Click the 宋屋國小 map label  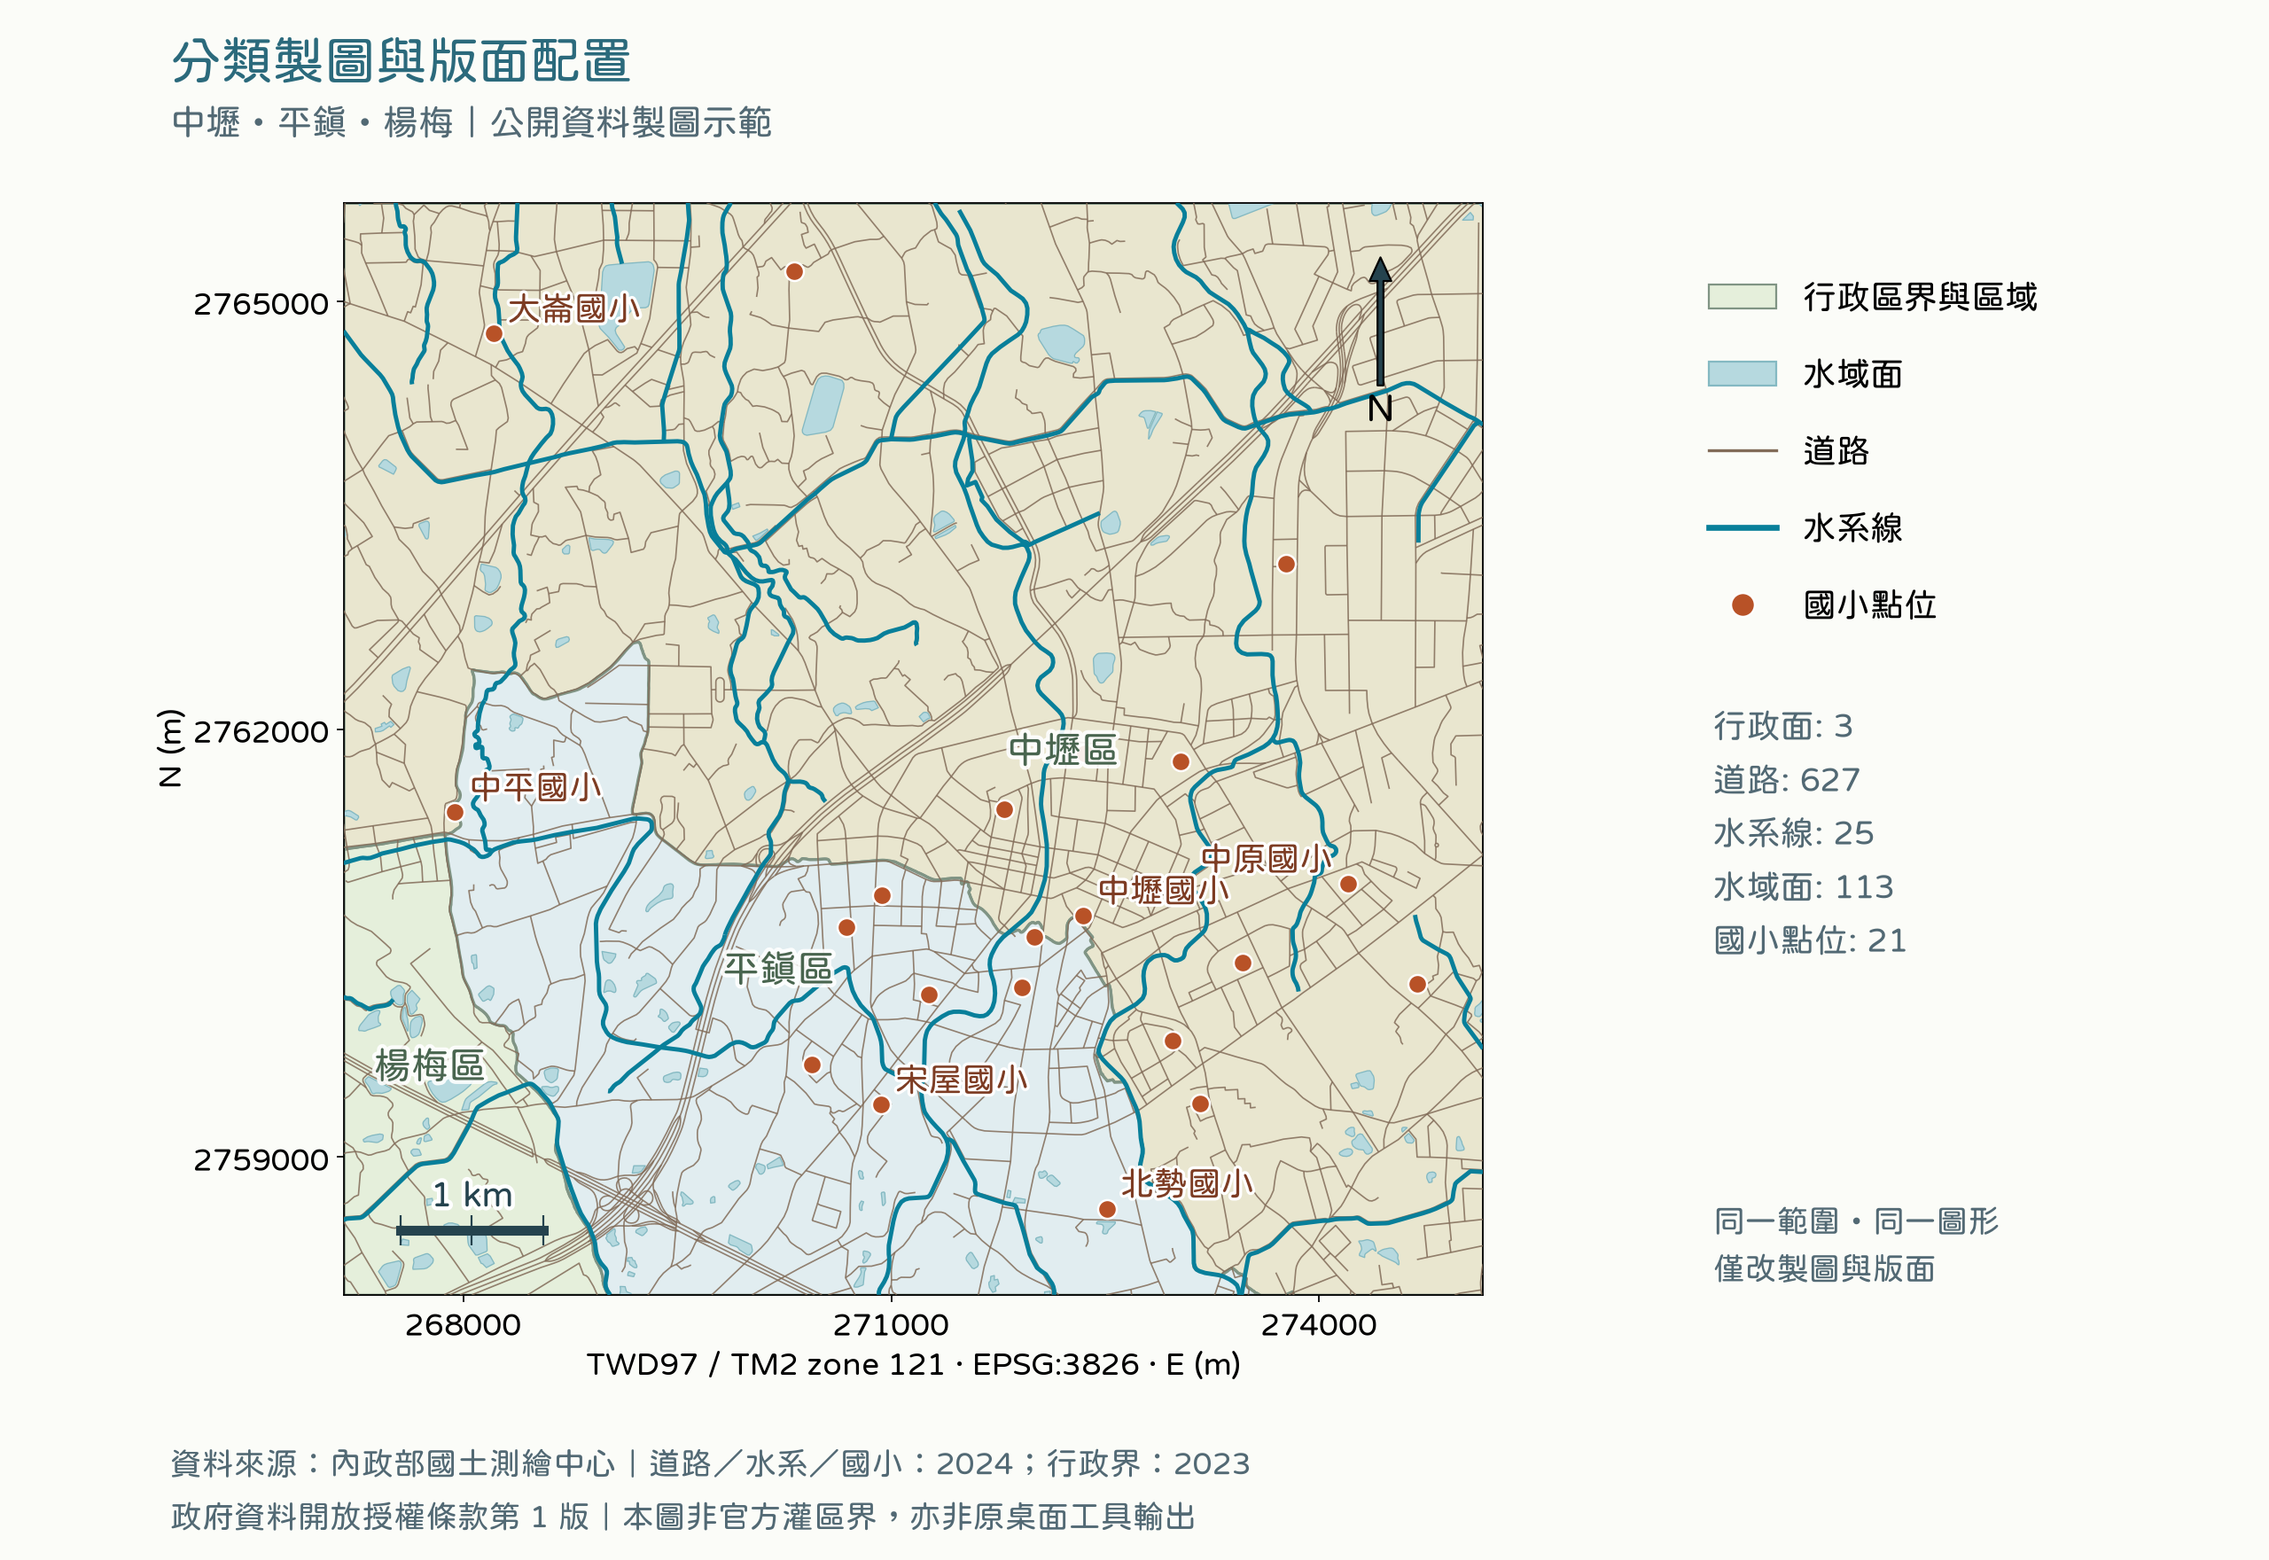point(961,1079)
